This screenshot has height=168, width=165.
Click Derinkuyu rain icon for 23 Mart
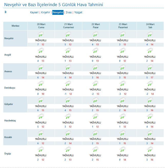[x=122, y=84]
